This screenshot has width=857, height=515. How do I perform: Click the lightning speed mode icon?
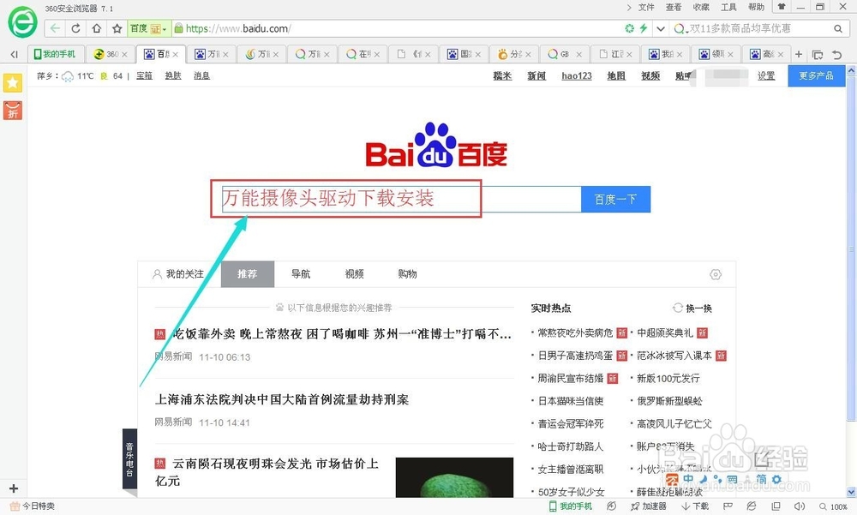point(644,28)
